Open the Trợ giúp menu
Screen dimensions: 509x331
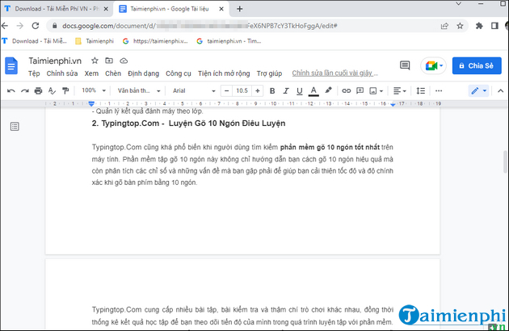tap(269, 73)
